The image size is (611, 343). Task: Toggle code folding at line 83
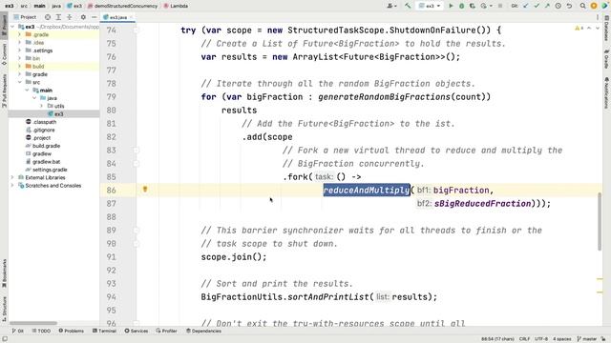[x=136, y=151]
